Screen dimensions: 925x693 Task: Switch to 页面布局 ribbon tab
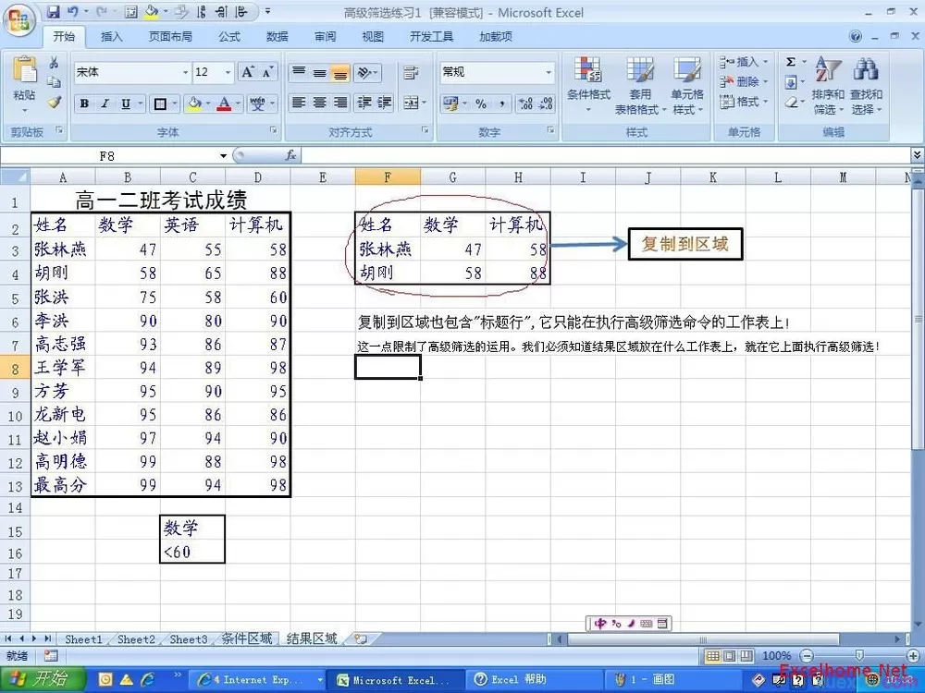point(170,37)
